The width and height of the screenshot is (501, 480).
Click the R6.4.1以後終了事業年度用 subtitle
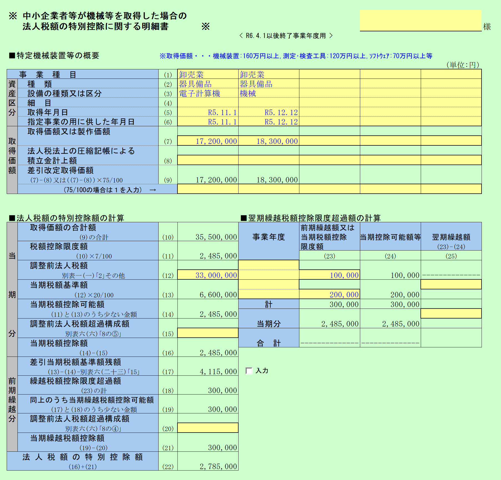tap(286, 36)
